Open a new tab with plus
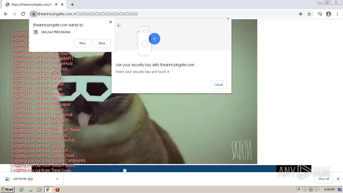The width and height of the screenshot is (343, 193). [x=72, y=5]
